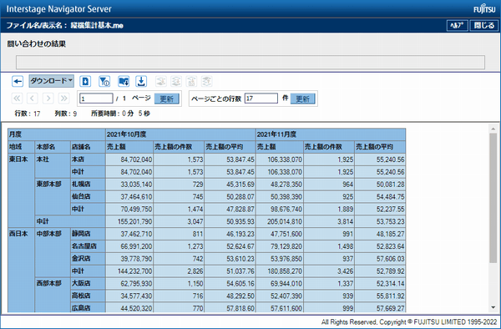Click the 列数: 9 status text
Viewport: 501px width, 329px height.
point(66,114)
